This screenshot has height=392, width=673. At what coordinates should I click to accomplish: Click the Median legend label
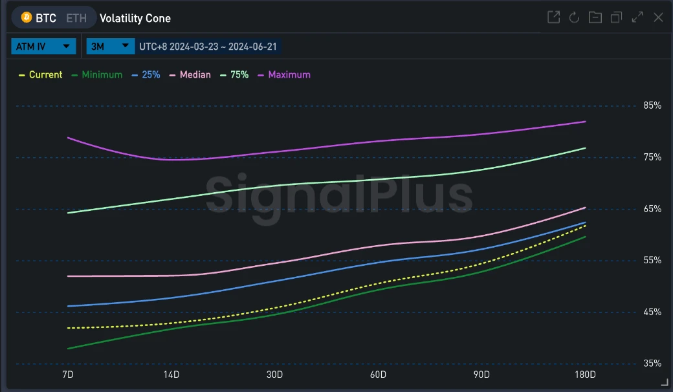tap(195, 75)
